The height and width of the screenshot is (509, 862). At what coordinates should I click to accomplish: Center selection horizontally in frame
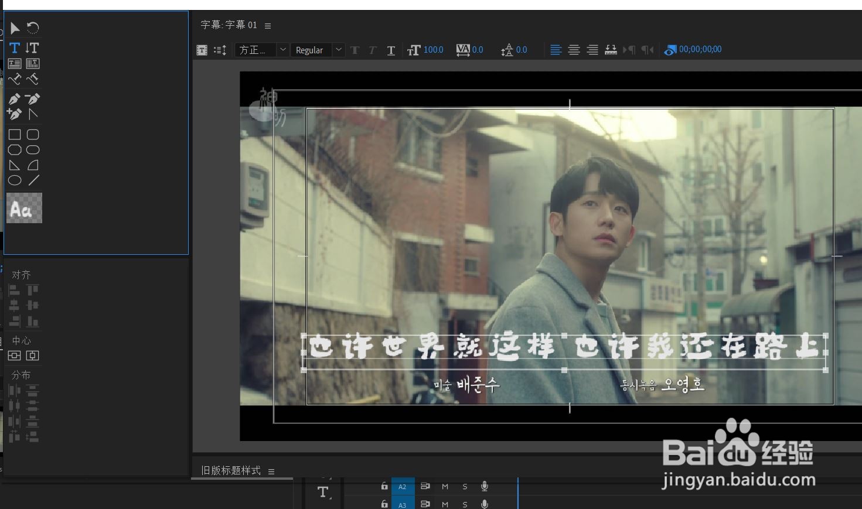33,356
